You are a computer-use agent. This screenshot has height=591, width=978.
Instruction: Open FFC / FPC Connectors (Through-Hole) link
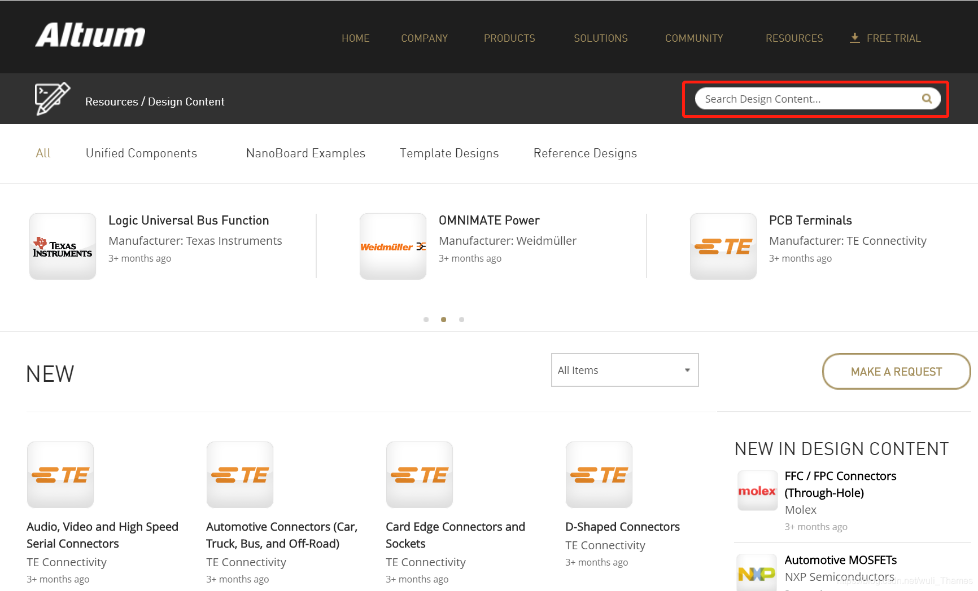840,484
